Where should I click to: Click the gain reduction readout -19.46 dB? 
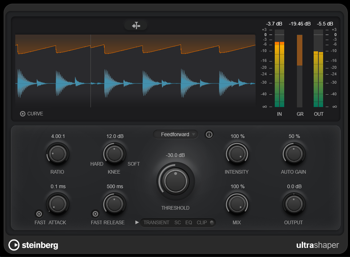click(299, 24)
